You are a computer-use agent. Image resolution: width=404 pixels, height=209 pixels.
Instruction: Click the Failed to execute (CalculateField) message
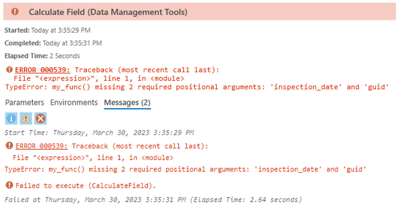86,186
